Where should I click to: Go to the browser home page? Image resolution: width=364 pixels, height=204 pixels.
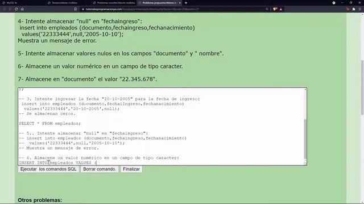click(22, 9)
